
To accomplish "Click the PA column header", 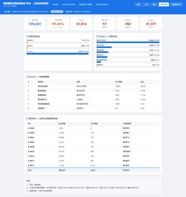I will click(29, 124).
